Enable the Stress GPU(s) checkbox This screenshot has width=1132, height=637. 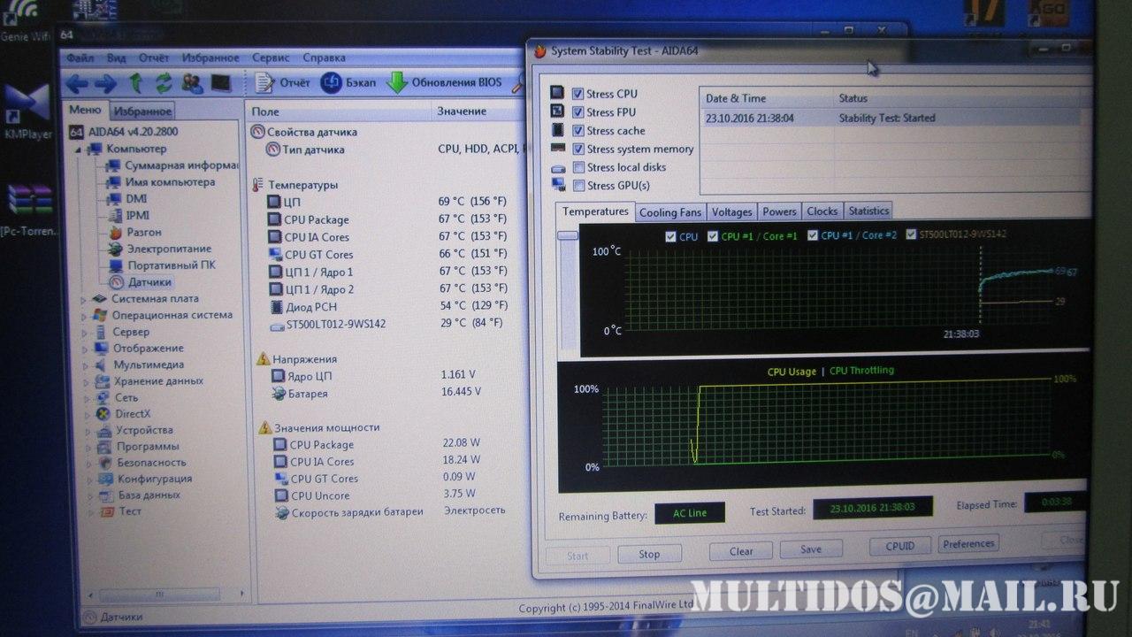pos(577,186)
